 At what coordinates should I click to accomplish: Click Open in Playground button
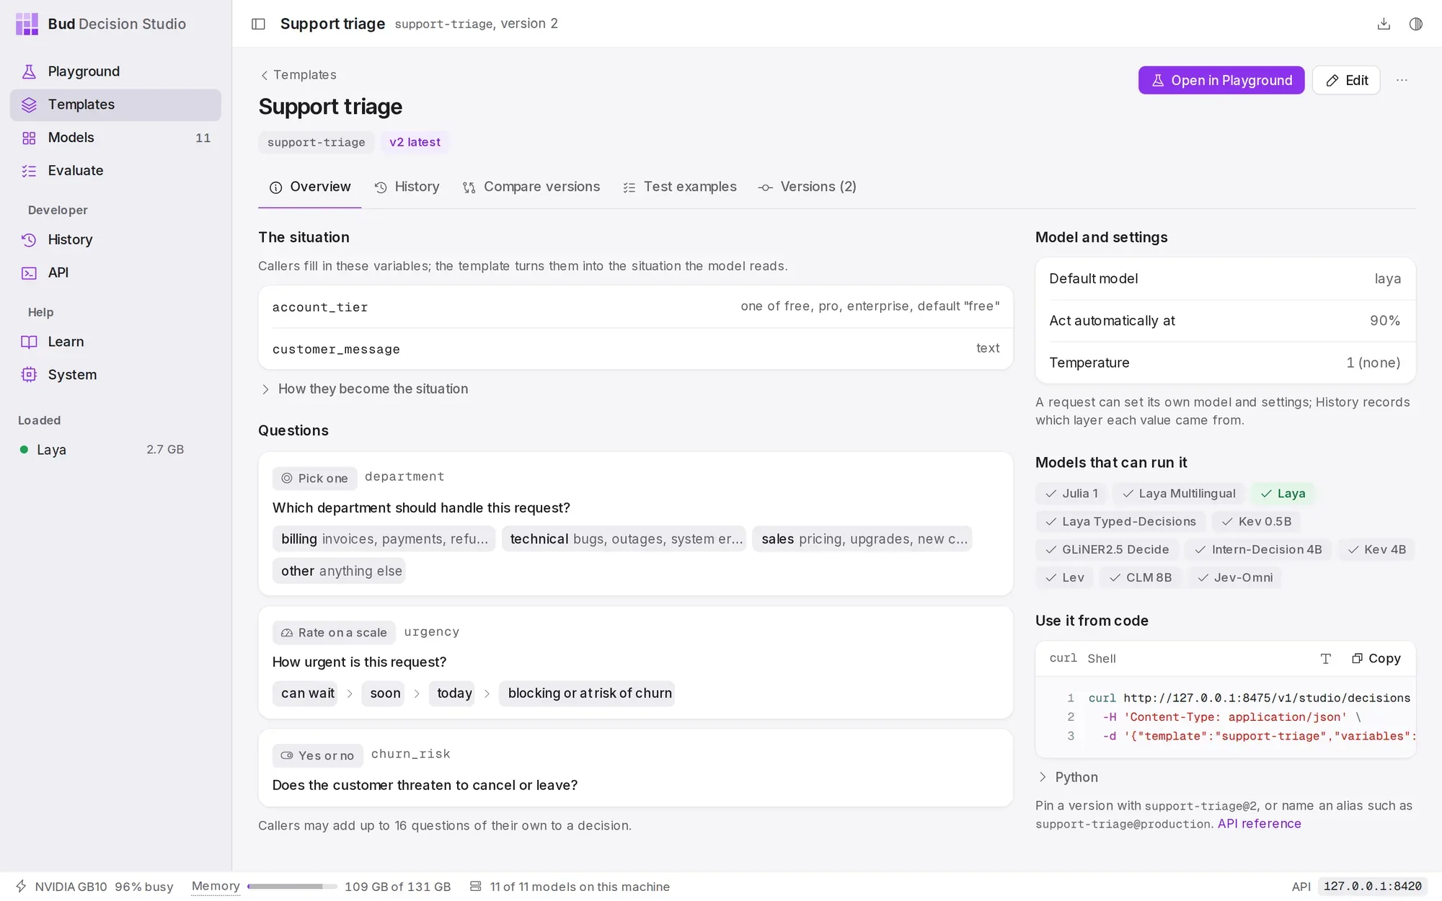click(1221, 81)
